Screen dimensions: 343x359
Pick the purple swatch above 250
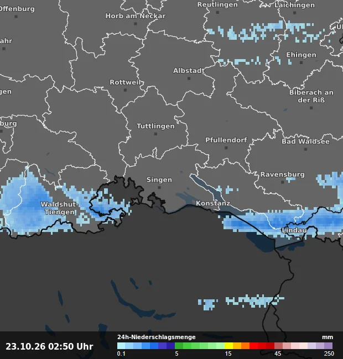329,346
